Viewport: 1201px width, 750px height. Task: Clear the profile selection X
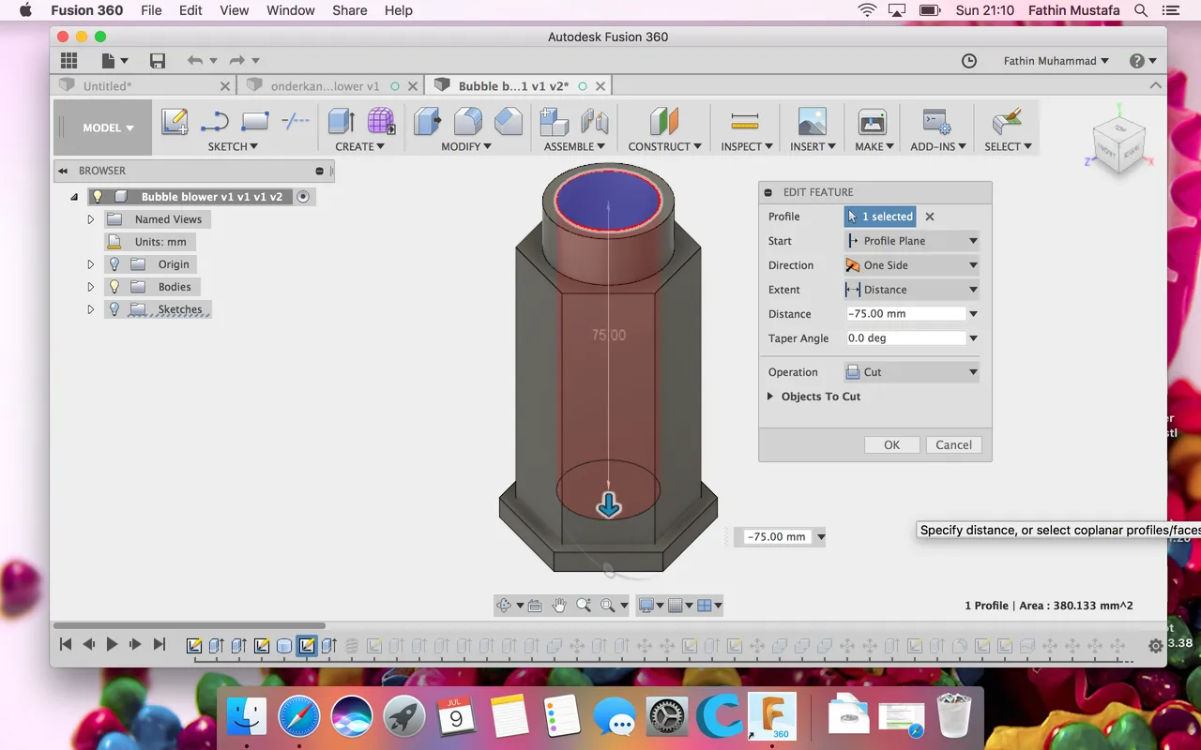[930, 217]
